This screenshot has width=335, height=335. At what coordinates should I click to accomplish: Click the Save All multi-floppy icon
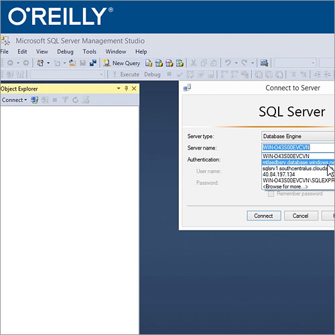click(x=93, y=63)
